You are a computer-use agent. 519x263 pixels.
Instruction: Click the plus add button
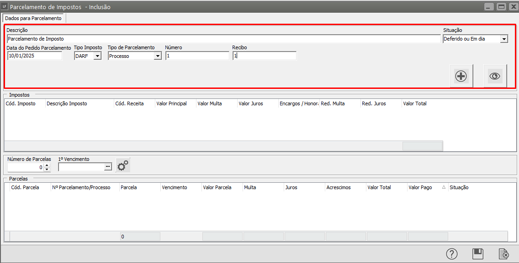(x=461, y=76)
